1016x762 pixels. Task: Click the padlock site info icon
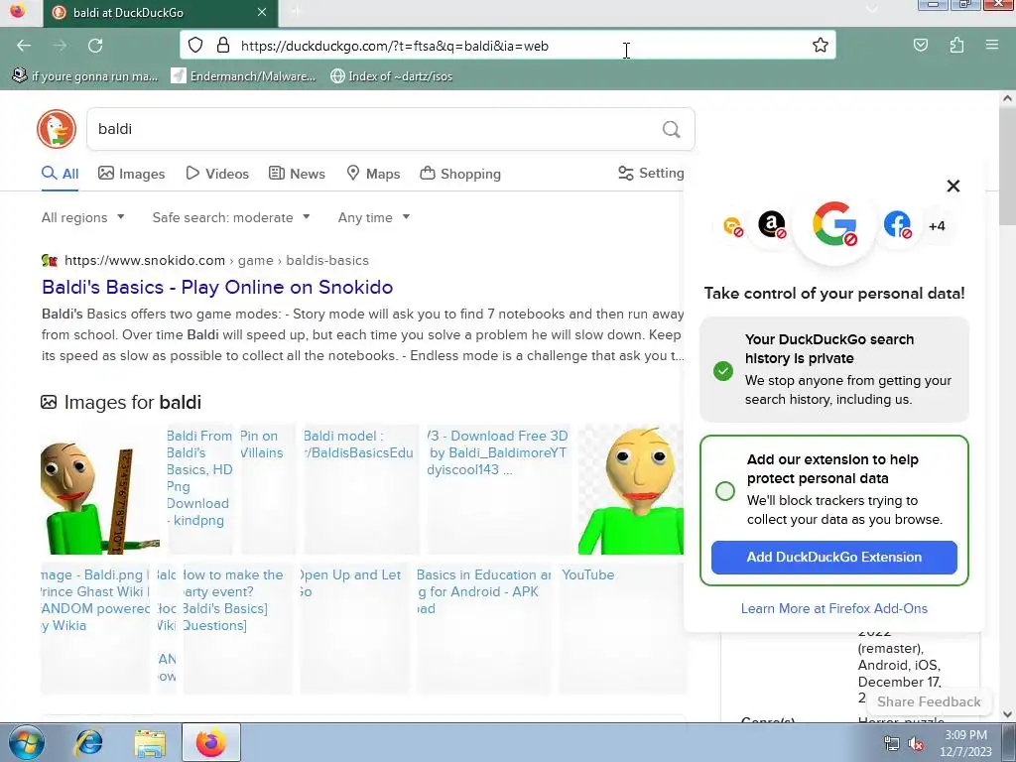(x=223, y=45)
